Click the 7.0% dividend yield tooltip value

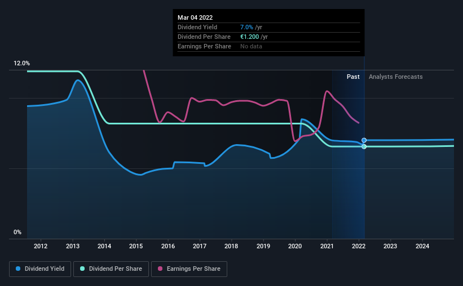click(246, 27)
